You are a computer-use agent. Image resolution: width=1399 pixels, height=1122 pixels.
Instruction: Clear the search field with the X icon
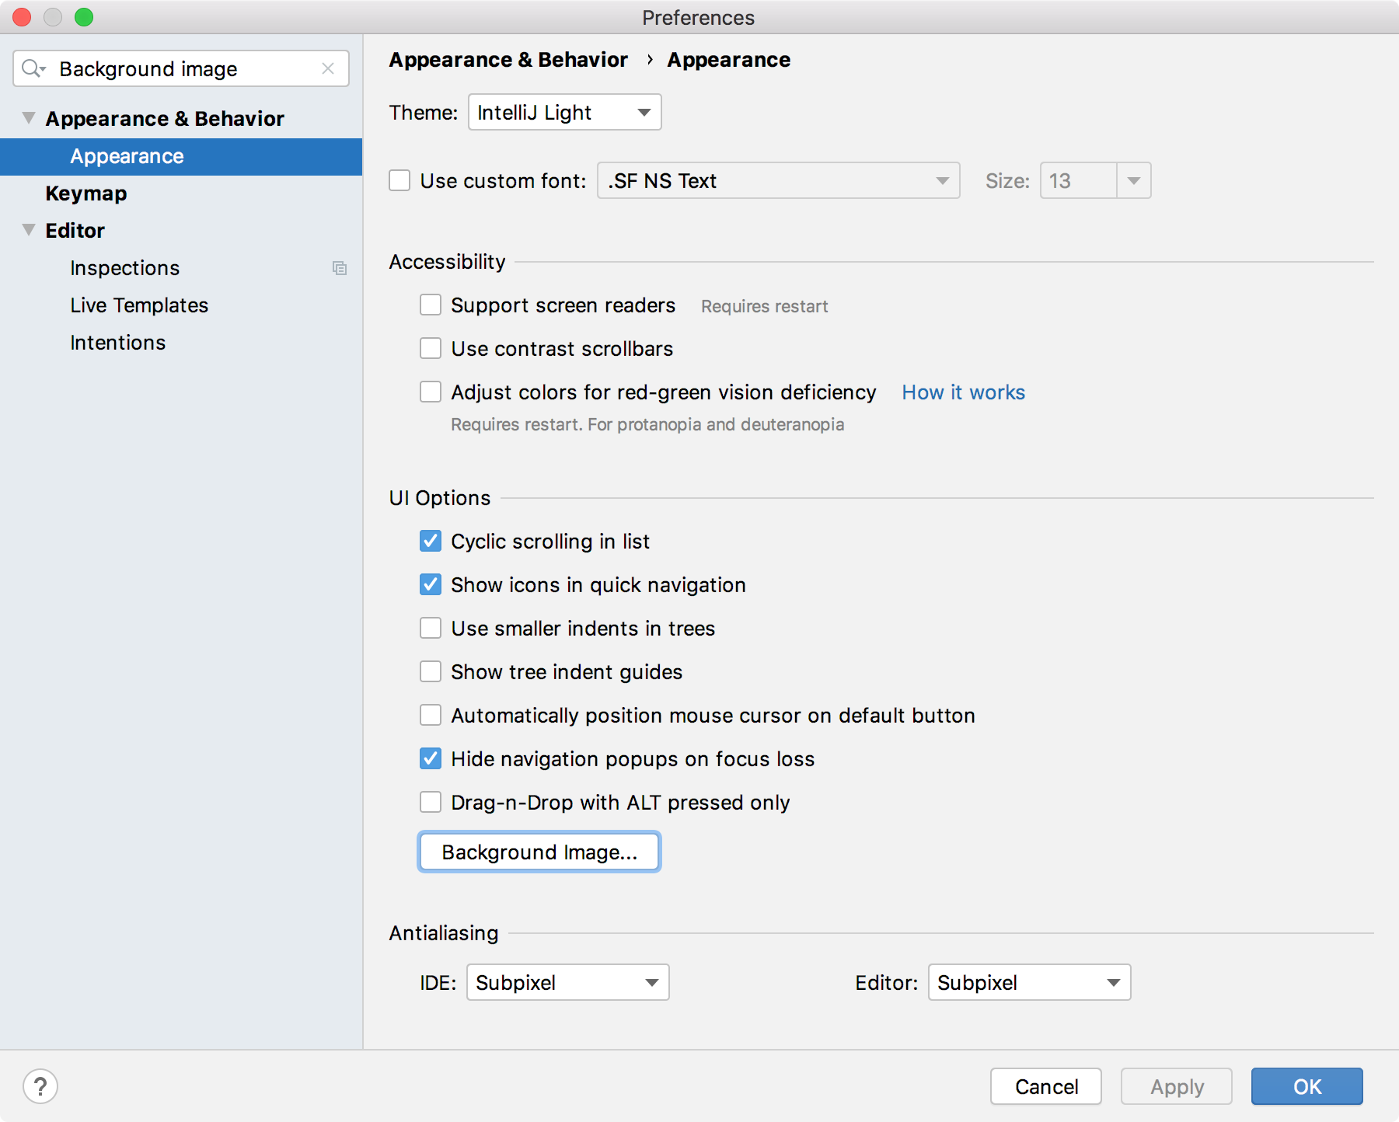(x=327, y=68)
